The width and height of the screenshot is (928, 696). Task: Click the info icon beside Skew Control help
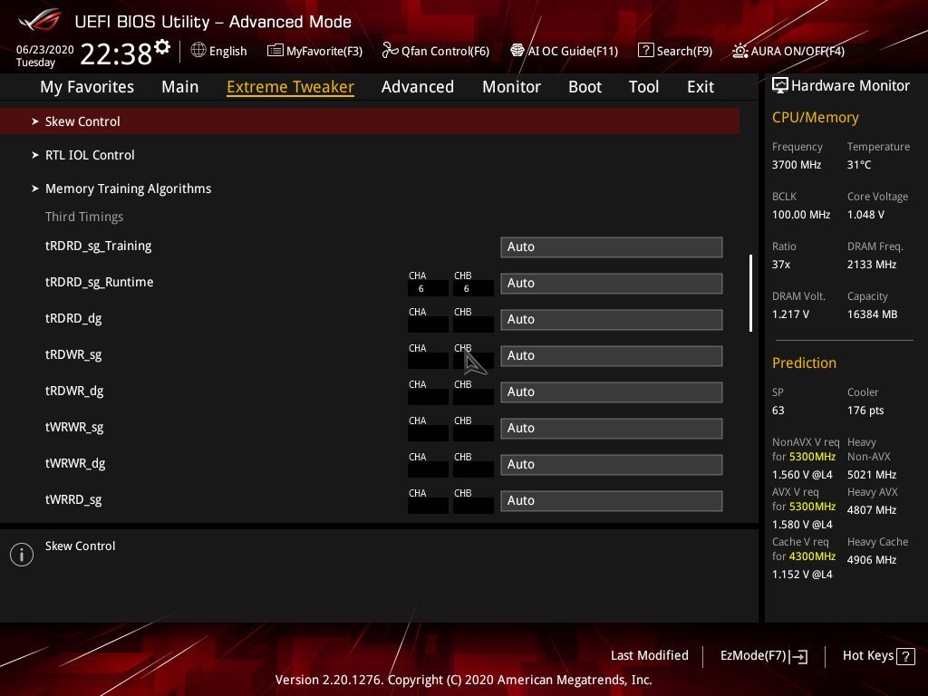(x=22, y=555)
